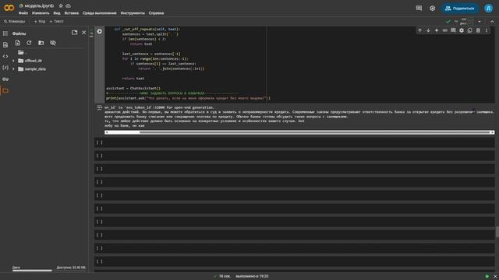499x280 pixels.
Task: Move cell down with the arrow icon
Action: (x=428, y=30)
